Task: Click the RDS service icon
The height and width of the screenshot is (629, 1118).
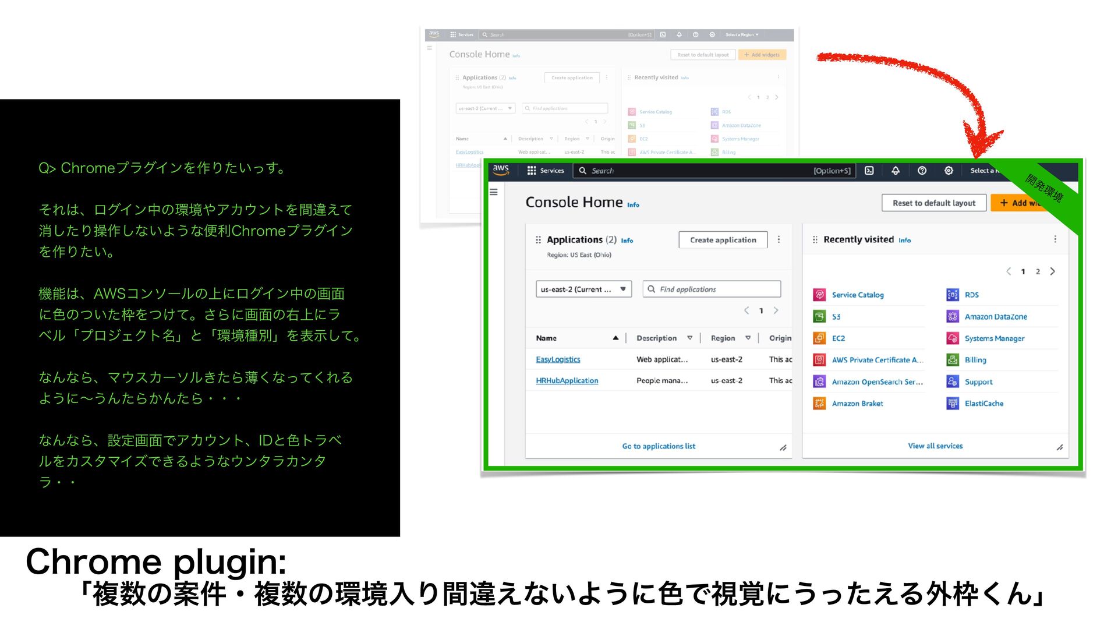Action: 953,295
